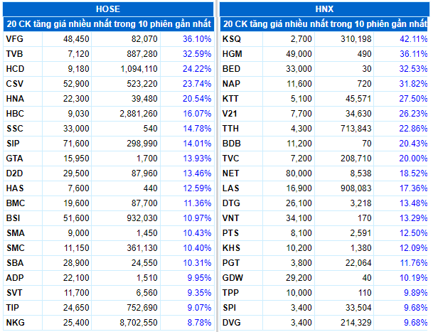
Task: Open the LAS stock ticker
Action: point(230,188)
